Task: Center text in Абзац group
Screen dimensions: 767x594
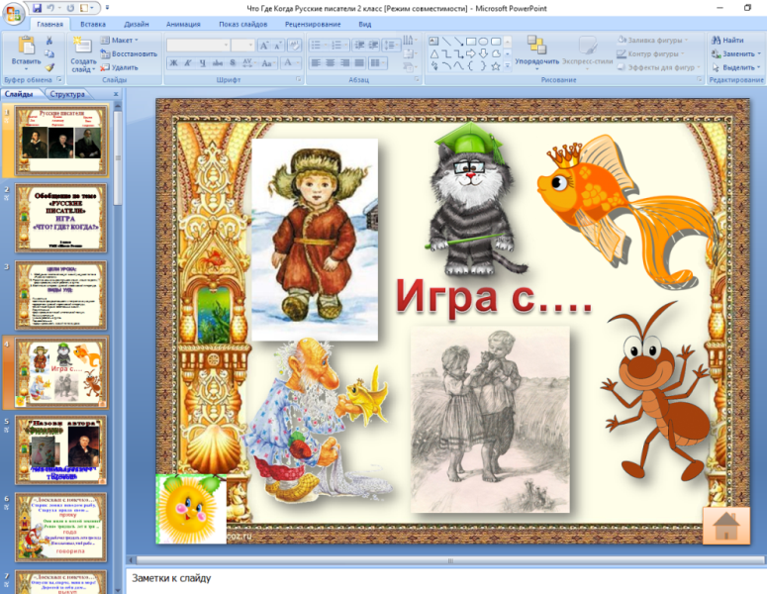Action: click(x=331, y=62)
